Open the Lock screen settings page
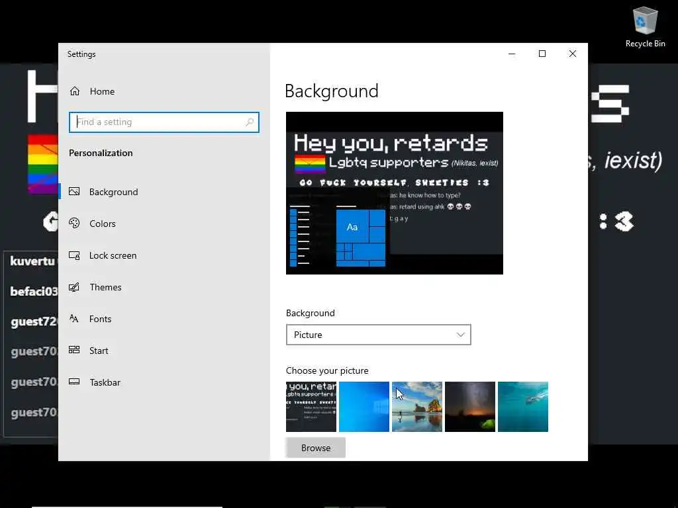678x508 pixels. click(x=113, y=255)
